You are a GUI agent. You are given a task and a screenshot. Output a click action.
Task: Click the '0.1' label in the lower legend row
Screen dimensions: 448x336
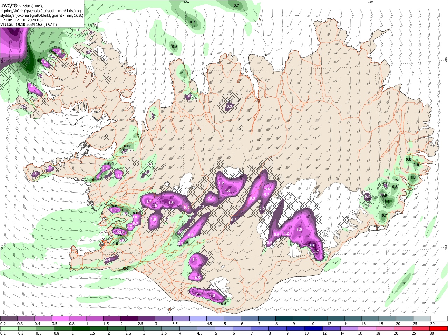[x=2, y=334]
